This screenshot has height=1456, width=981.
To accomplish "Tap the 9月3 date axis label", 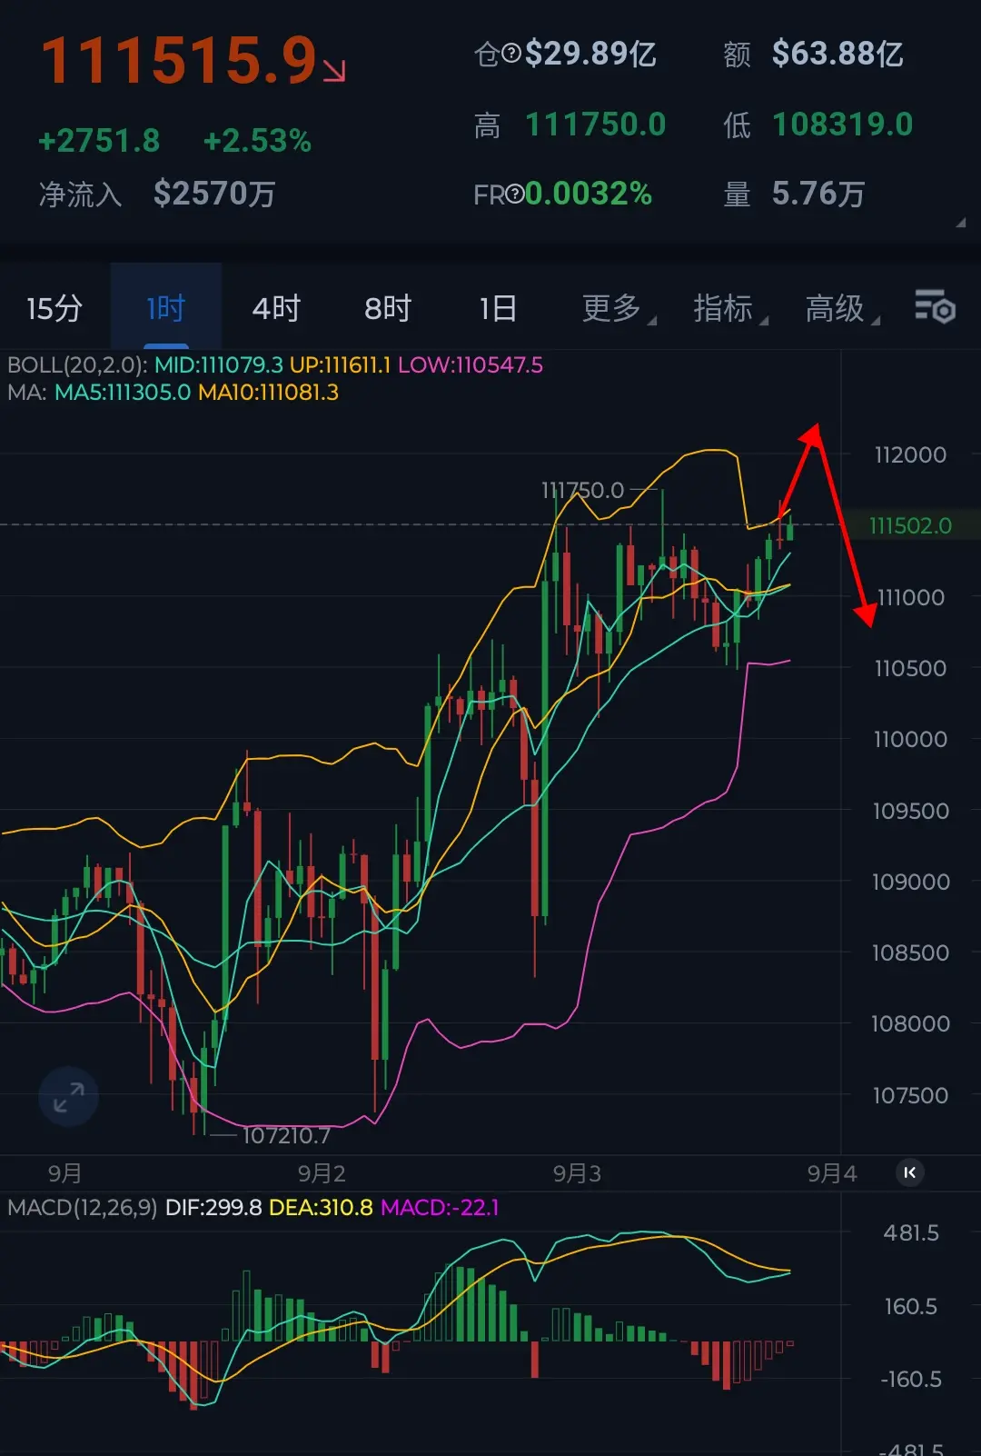I will [577, 1173].
